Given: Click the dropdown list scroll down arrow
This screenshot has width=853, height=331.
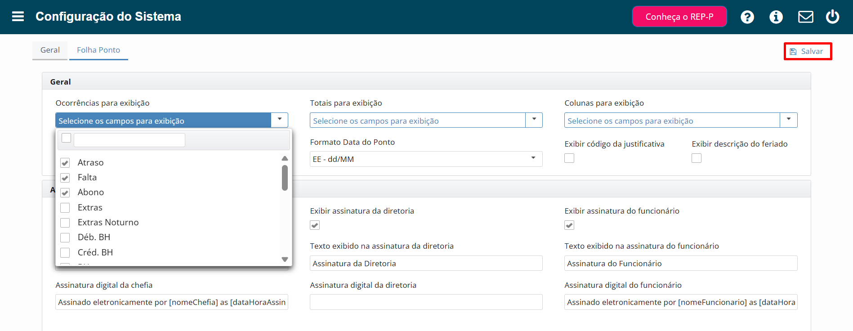Looking at the screenshot, I should pos(285,259).
